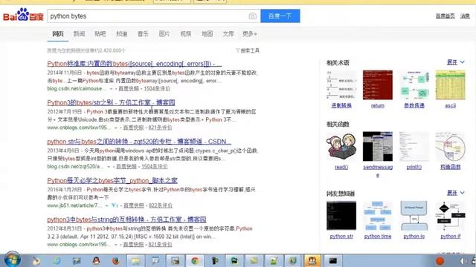Open the 构造函数 thumbnail image

pos(450,146)
